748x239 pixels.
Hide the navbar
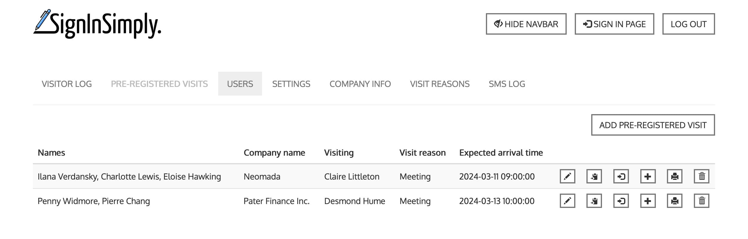point(526,24)
